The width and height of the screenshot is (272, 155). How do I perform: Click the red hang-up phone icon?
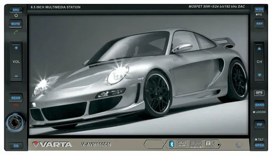16,105
